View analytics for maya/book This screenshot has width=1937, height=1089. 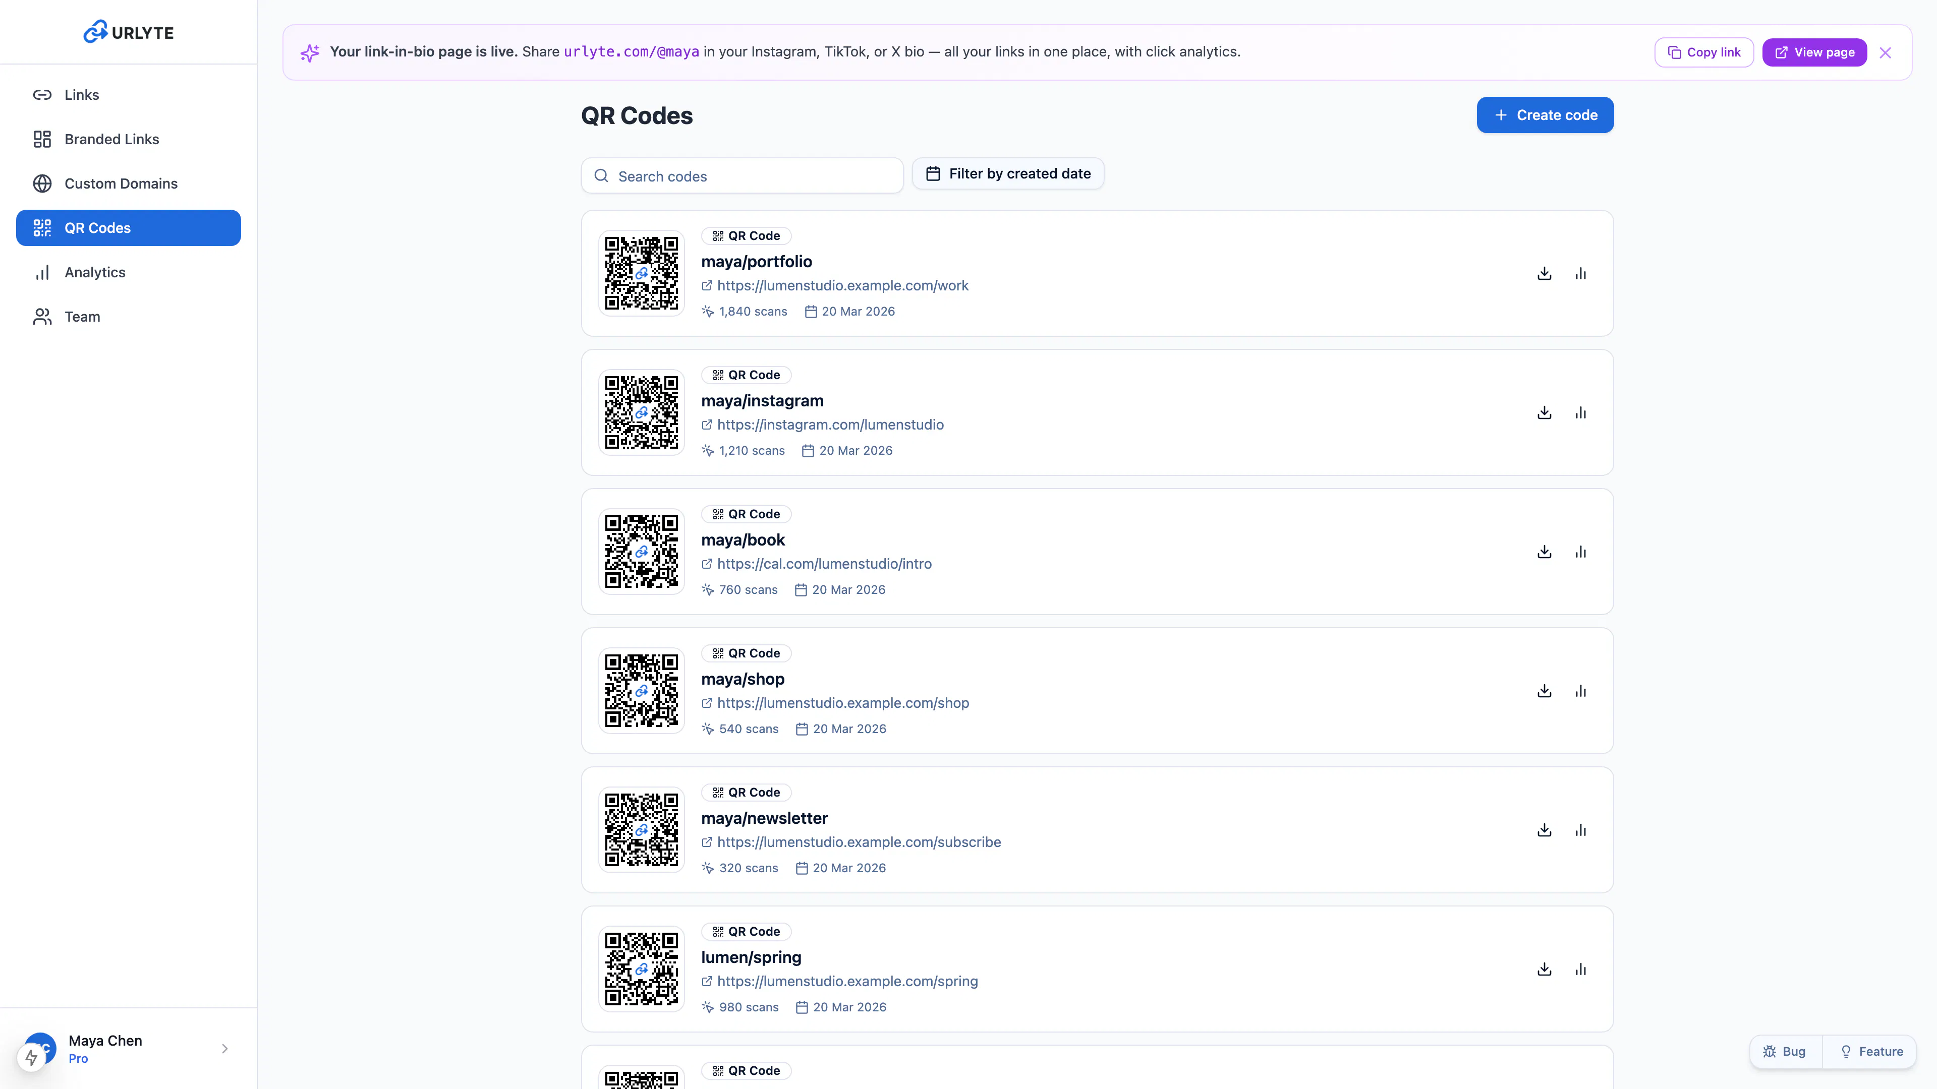[x=1580, y=552]
